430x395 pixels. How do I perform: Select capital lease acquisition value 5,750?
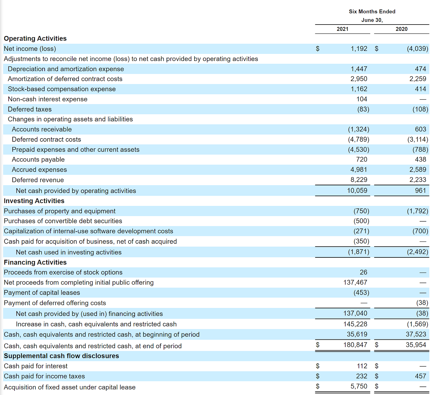point(359,386)
